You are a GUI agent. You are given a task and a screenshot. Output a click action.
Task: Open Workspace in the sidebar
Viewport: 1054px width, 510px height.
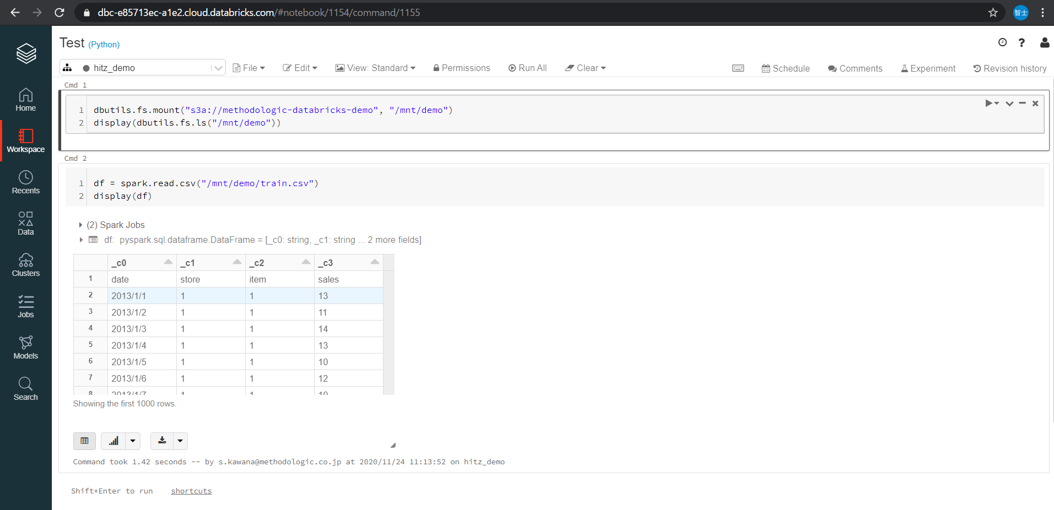[x=26, y=141]
